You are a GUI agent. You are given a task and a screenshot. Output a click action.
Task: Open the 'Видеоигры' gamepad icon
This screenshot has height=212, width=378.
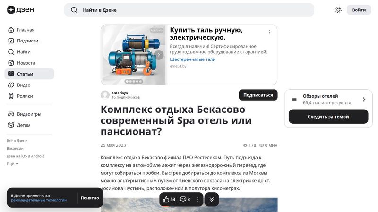pos(11,114)
